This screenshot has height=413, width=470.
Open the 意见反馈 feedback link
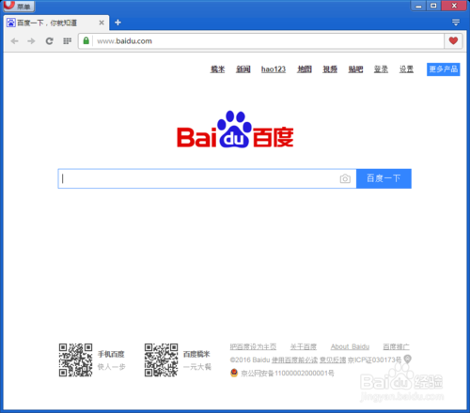[333, 360]
